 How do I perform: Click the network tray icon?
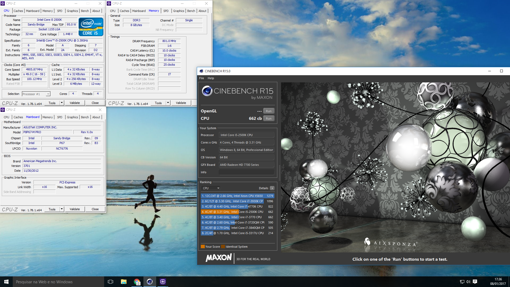pyautogui.click(x=462, y=282)
